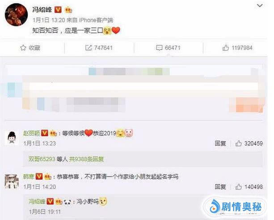Screen dimensions: 274x220
Task: Like the post with 1197984 thumbs-up
Action: coord(225,47)
